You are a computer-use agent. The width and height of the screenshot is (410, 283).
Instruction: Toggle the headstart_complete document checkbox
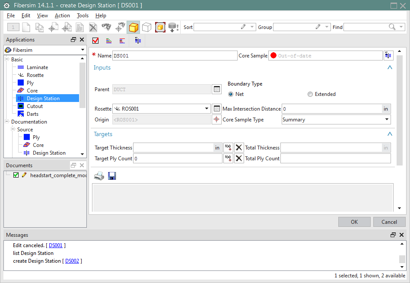pyautogui.click(x=16, y=175)
